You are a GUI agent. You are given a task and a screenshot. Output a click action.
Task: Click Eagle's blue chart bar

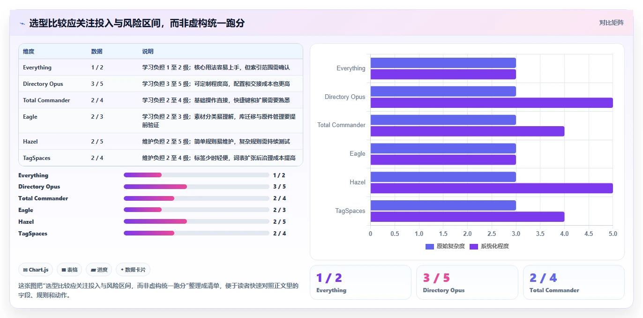[x=443, y=148]
